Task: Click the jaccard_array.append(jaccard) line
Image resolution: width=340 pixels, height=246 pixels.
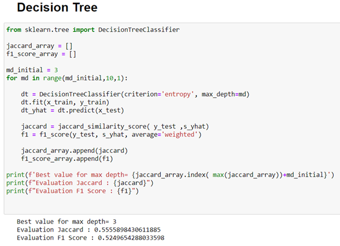Action: coord(75,150)
